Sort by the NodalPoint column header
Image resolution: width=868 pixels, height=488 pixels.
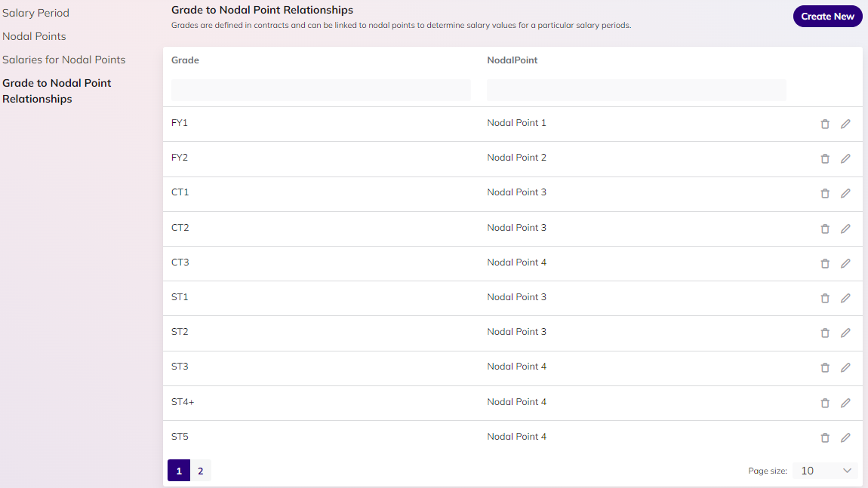click(x=512, y=60)
